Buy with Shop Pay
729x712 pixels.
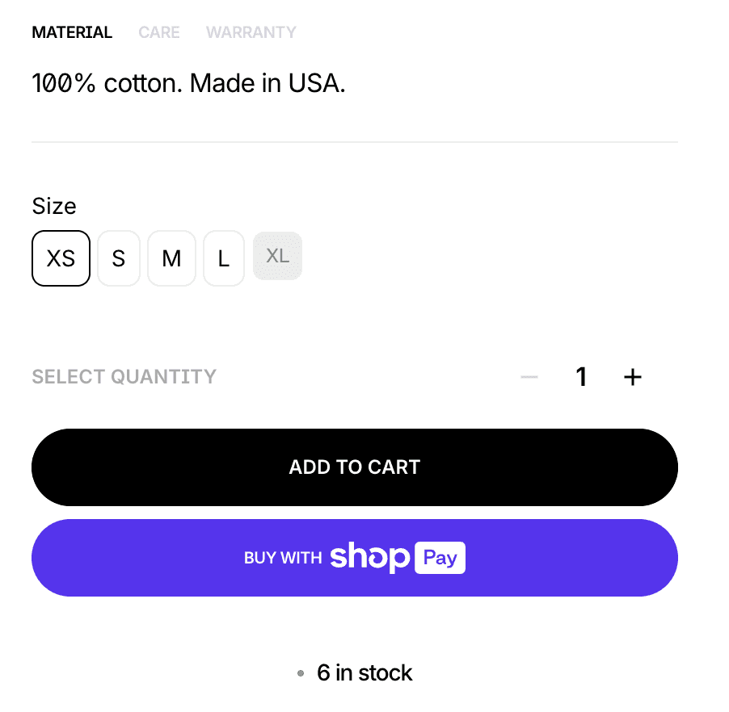pyautogui.click(x=355, y=558)
